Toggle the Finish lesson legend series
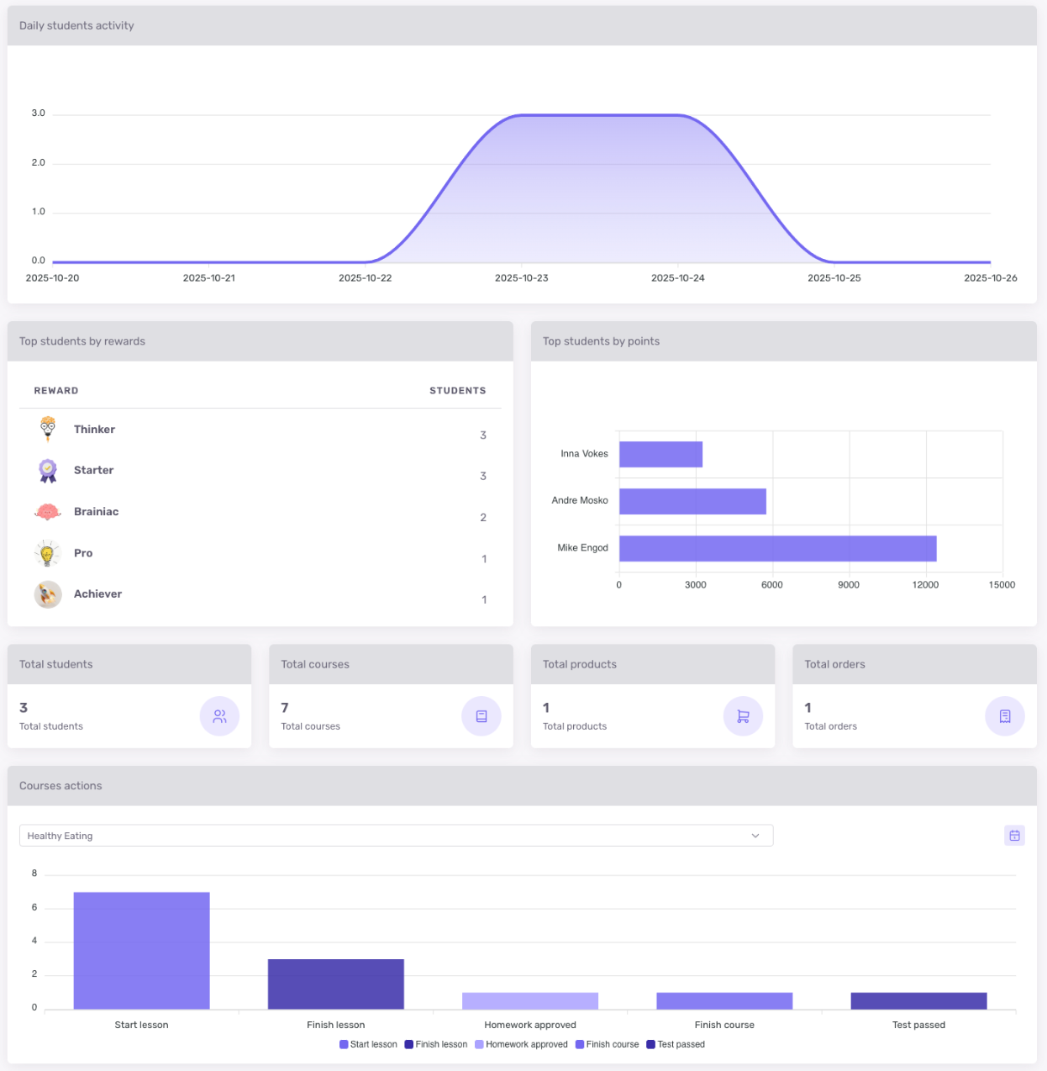The image size is (1047, 1071). tap(435, 1045)
